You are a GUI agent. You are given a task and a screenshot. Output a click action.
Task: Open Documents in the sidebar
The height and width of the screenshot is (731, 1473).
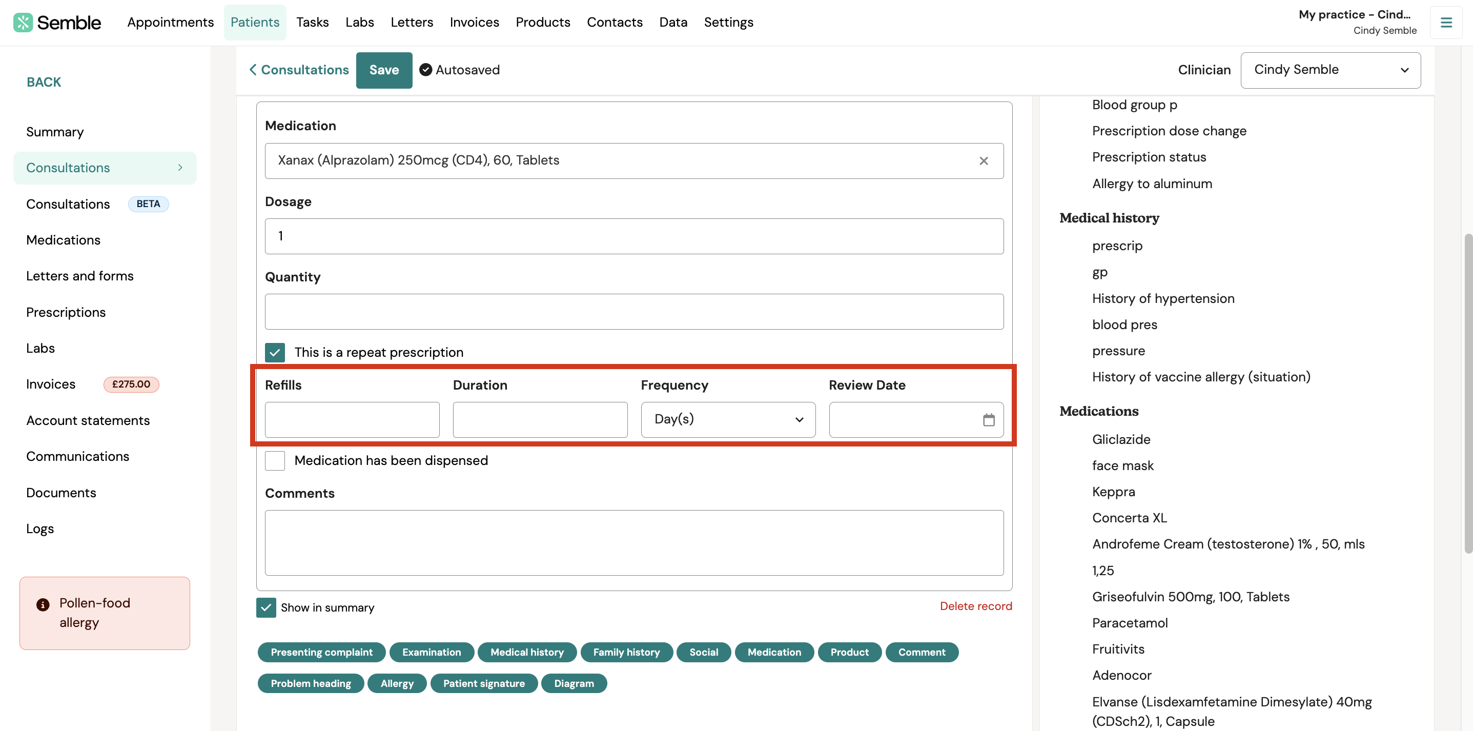(61, 492)
